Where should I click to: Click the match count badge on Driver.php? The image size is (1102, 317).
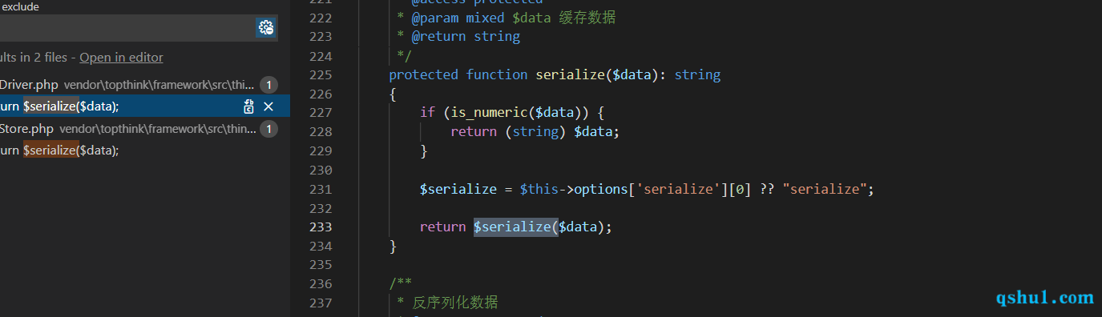pos(268,84)
